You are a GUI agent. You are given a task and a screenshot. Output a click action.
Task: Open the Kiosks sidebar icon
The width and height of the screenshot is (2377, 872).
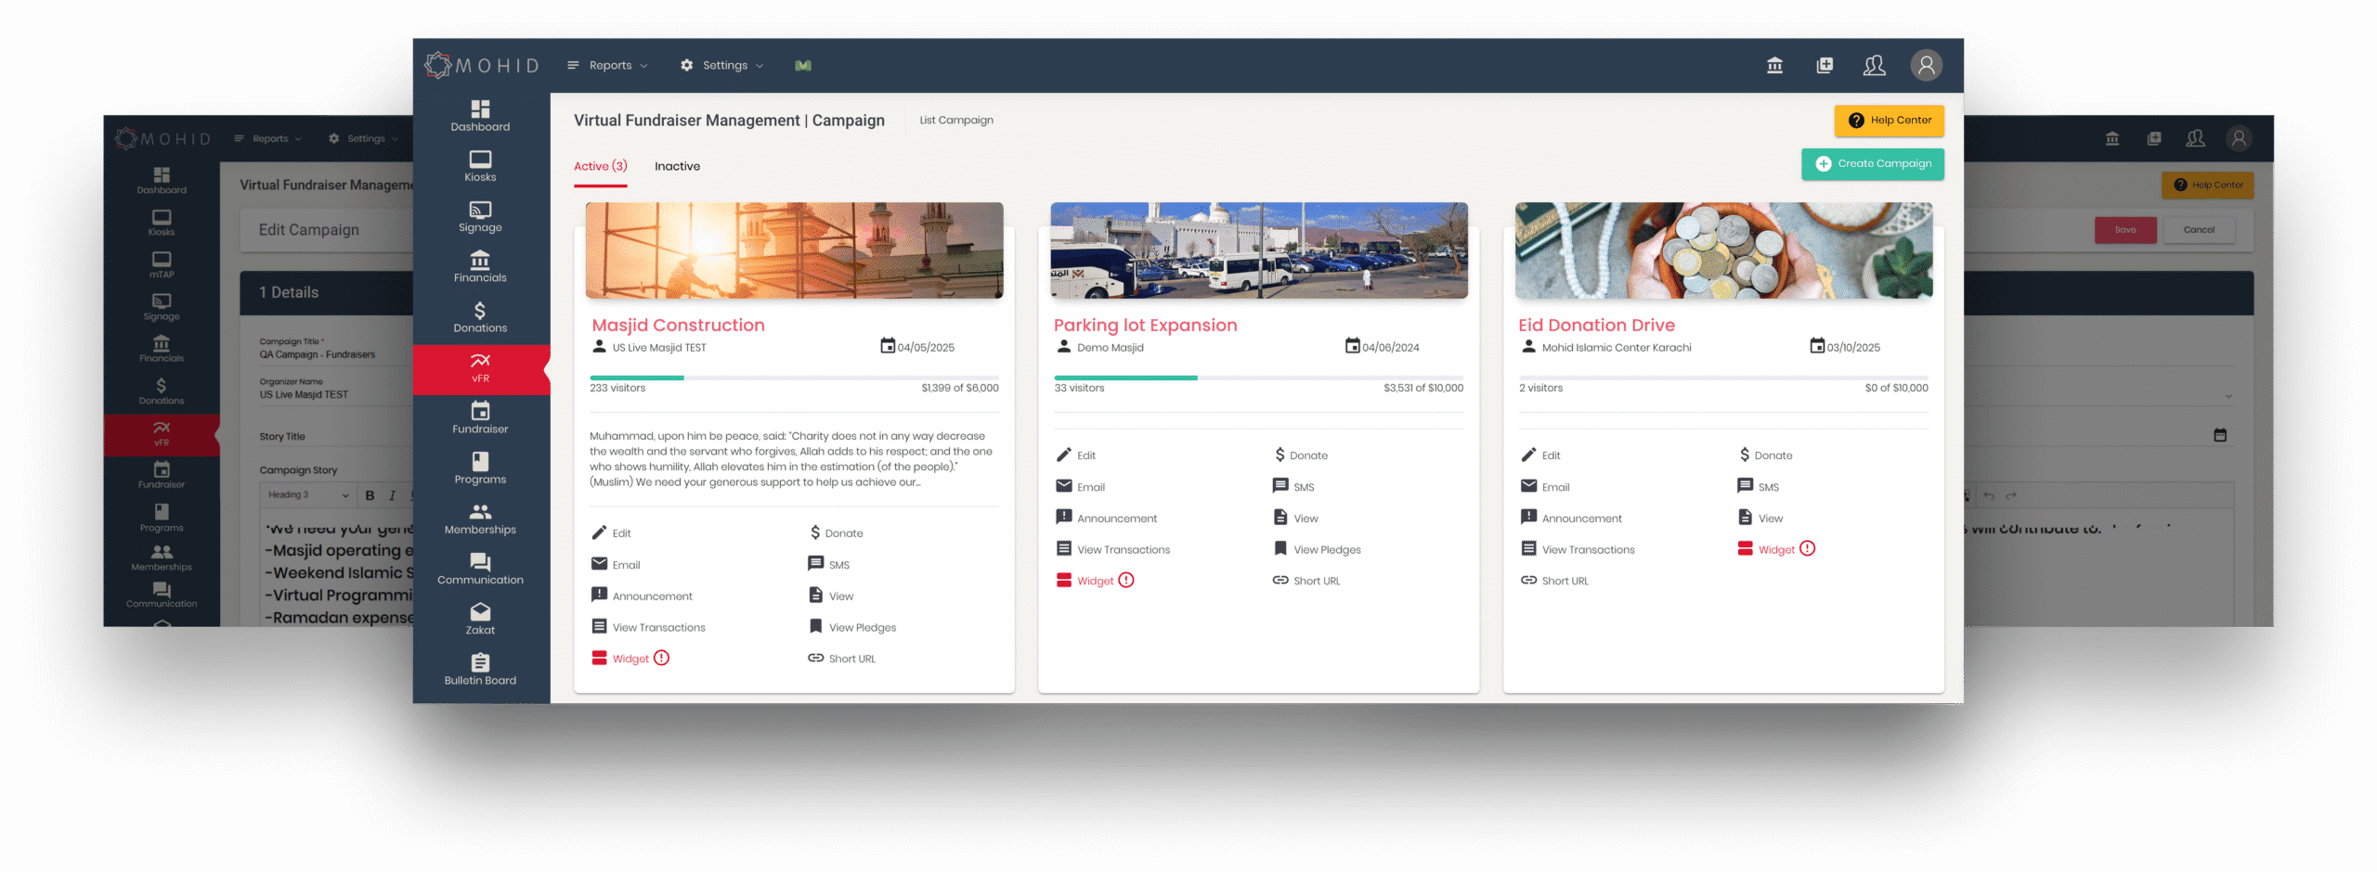(x=480, y=166)
